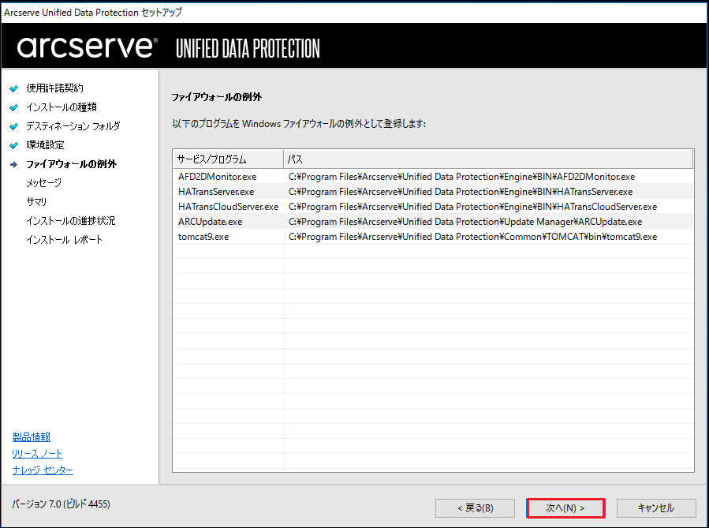Image resolution: width=709 pixels, height=528 pixels.
Task: Click the checkmark icon beside インストールの種類
Action: 14,107
